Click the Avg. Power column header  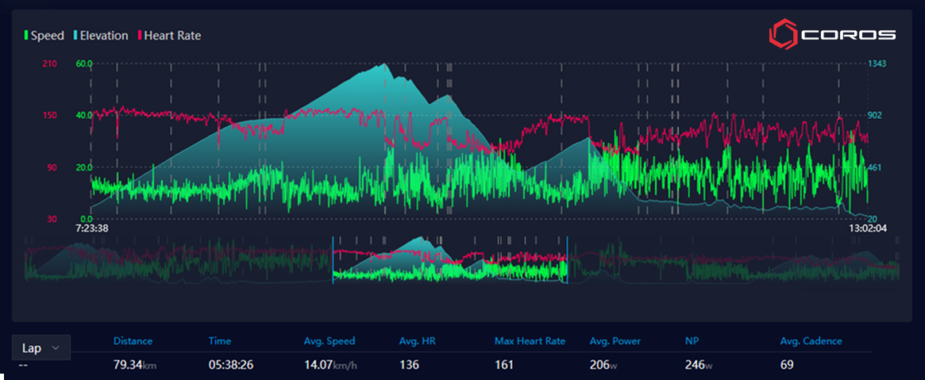click(x=615, y=341)
